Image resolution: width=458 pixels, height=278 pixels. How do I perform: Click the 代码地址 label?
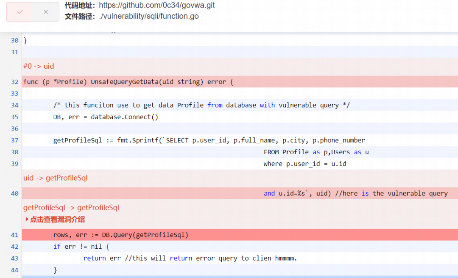click(80, 5)
